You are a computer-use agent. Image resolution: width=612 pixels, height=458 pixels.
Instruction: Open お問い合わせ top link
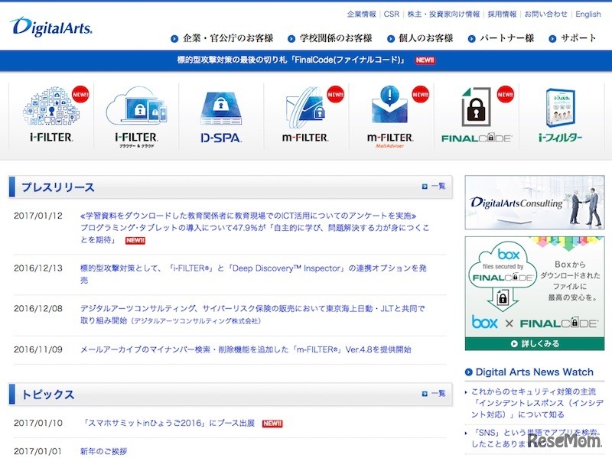click(x=545, y=14)
